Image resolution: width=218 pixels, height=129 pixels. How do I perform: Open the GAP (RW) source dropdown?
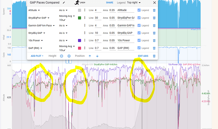tap(35, 48)
